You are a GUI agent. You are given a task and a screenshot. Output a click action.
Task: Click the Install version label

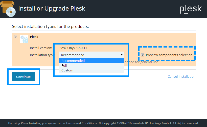click(x=41, y=48)
